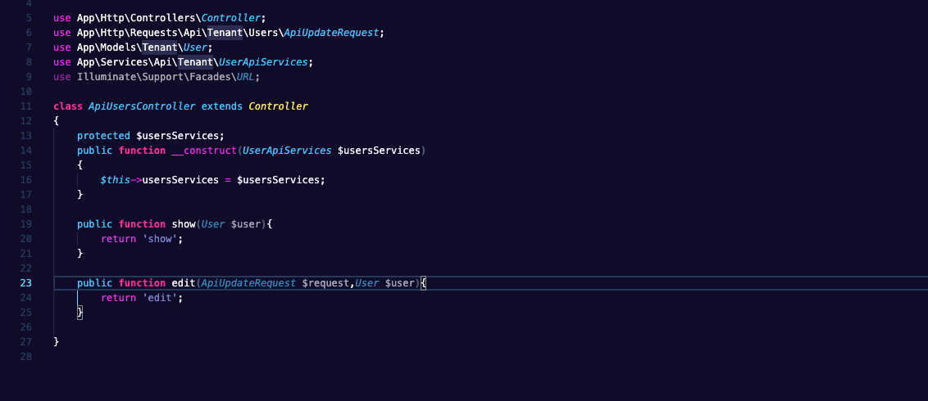The image size is (928, 401).
Task: Click "Illuminate" on line 9
Action: pyautogui.click(x=107, y=77)
